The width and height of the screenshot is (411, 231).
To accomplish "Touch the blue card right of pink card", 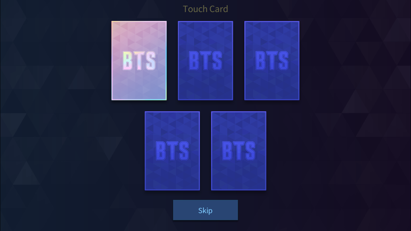I will (x=205, y=61).
